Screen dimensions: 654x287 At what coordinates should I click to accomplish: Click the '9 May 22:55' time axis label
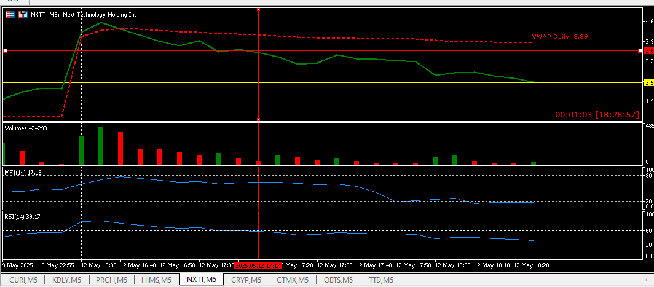pos(58,265)
